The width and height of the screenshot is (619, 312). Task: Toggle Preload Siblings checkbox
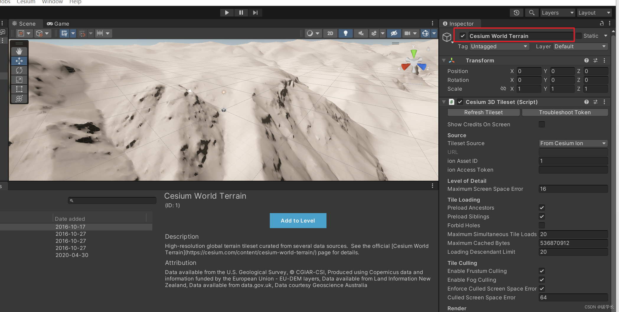tap(542, 216)
